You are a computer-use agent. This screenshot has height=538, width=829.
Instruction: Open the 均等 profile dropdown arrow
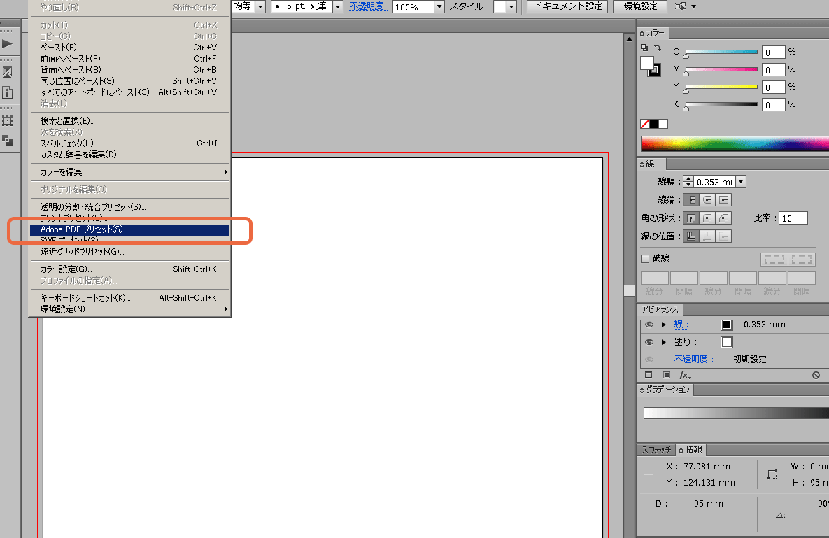click(x=260, y=6)
